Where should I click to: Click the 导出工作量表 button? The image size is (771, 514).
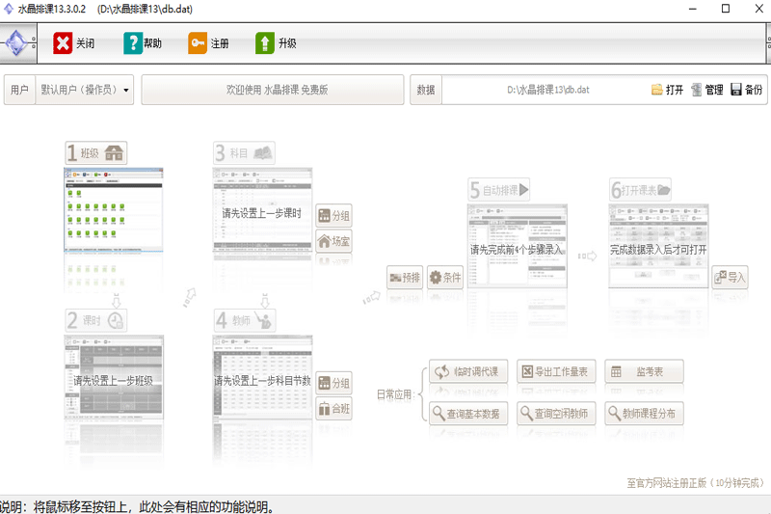pyautogui.click(x=556, y=371)
